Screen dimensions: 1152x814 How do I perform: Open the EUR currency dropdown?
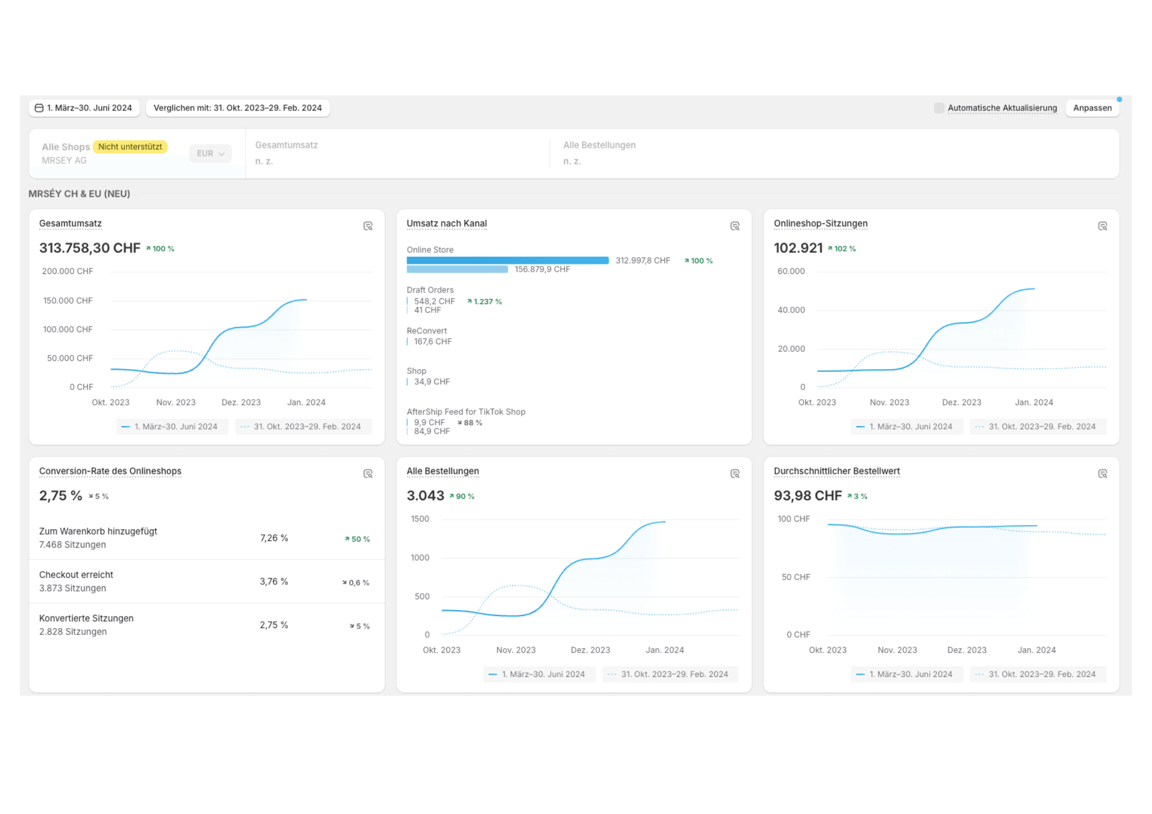pos(210,153)
